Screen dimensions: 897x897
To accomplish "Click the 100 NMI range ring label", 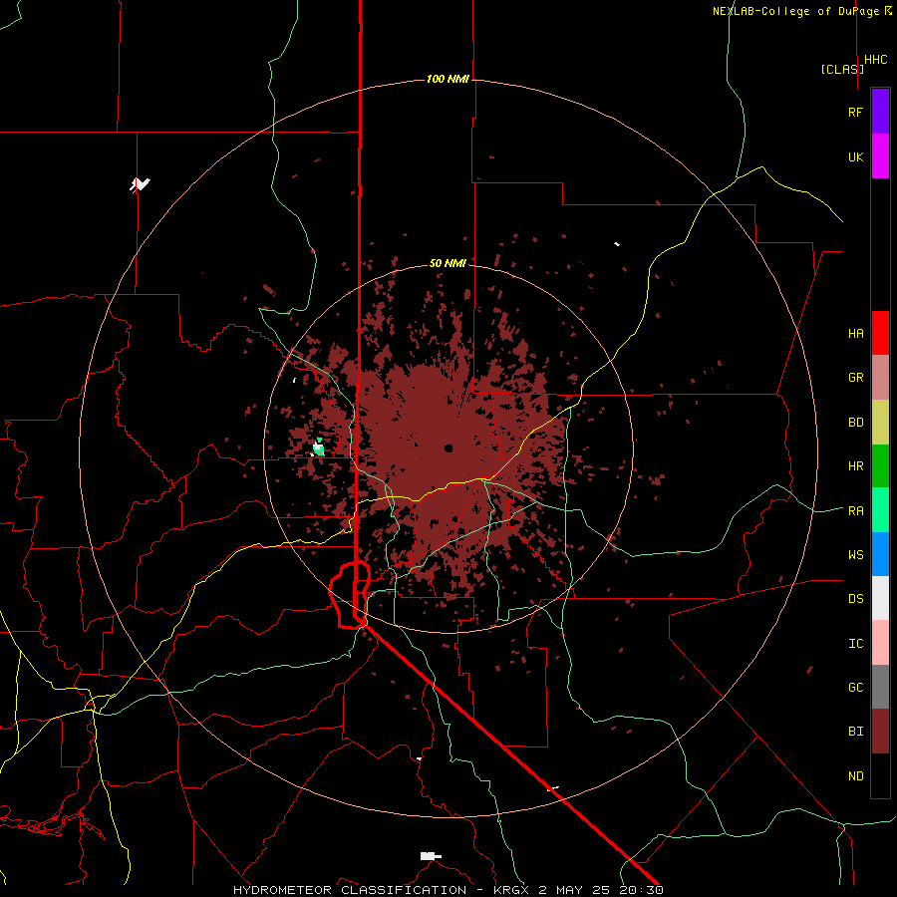I will pos(448,79).
